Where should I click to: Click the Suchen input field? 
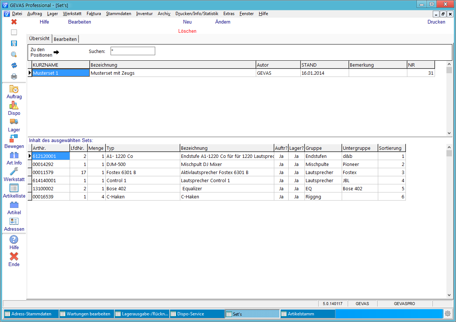point(133,51)
